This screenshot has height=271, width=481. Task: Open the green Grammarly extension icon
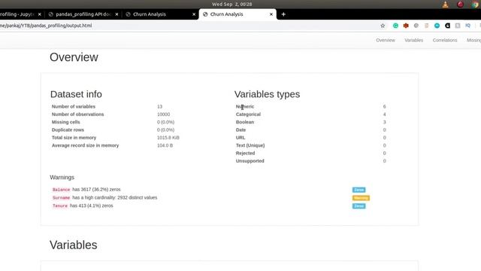coord(395,26)
